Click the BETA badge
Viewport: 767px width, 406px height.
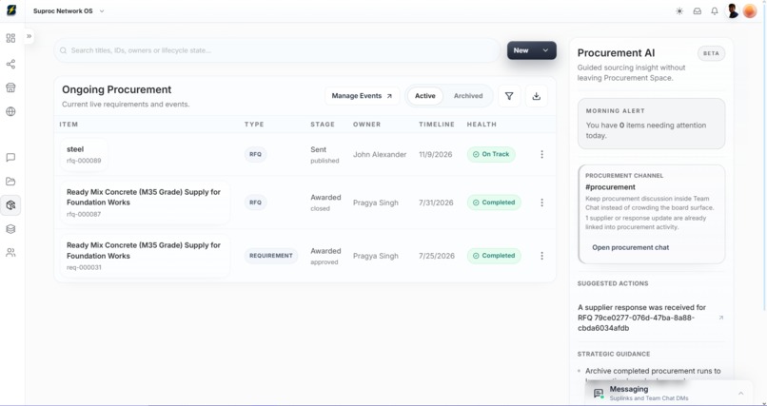tap(711, 53)
